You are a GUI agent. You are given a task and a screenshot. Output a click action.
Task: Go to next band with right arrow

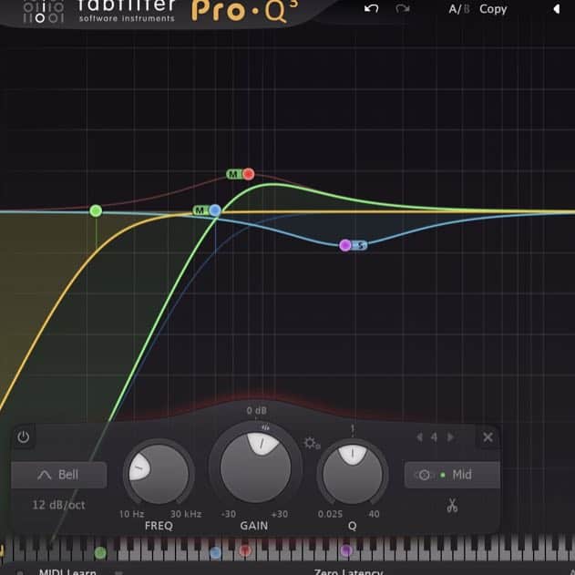(x=451, y=436)
